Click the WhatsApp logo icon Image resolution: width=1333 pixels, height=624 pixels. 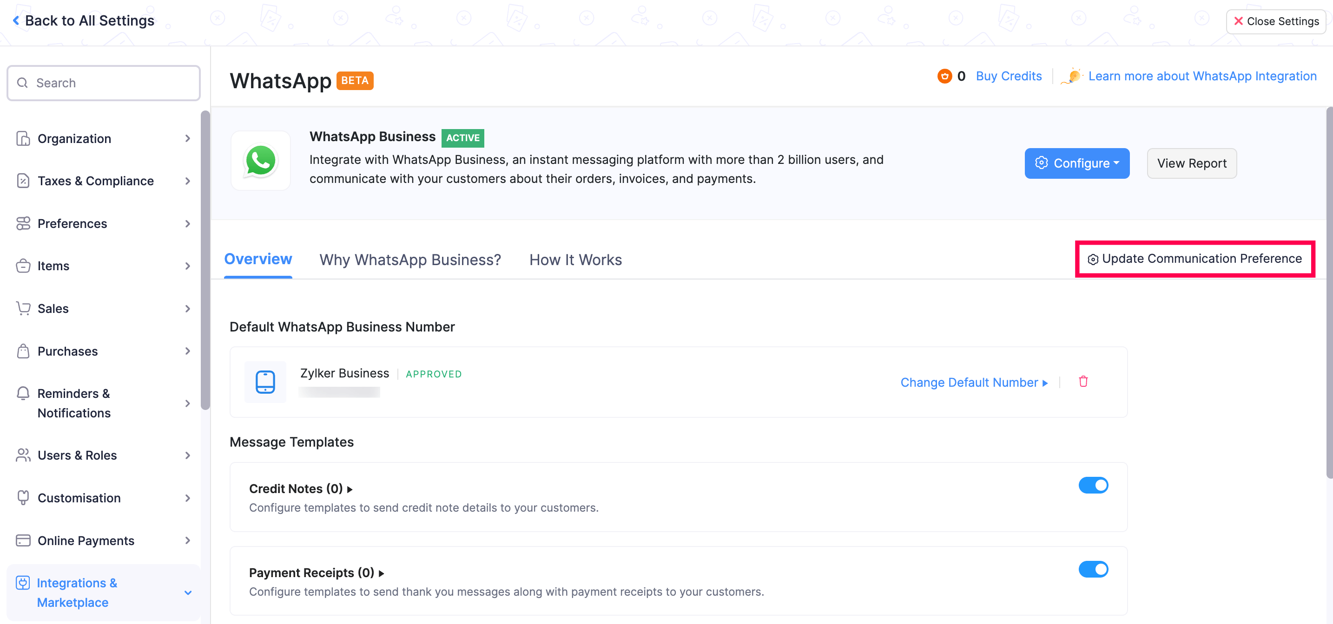(260, 161)
